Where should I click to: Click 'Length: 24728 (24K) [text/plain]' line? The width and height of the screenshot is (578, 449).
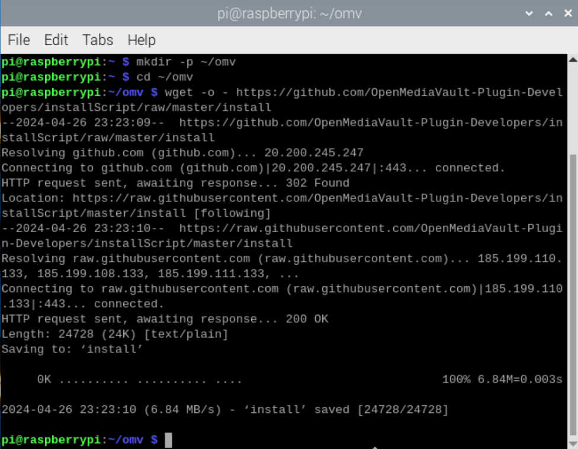click(x=115, y=334)
